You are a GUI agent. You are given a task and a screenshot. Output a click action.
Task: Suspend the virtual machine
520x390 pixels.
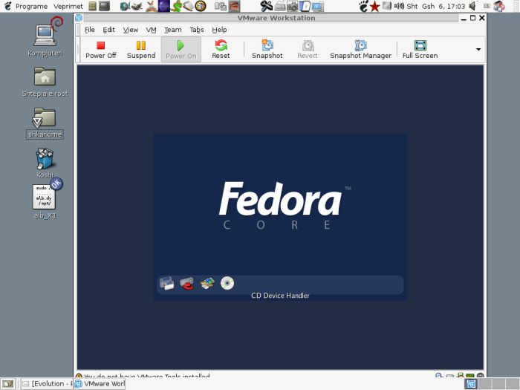[x=141, y=50]
